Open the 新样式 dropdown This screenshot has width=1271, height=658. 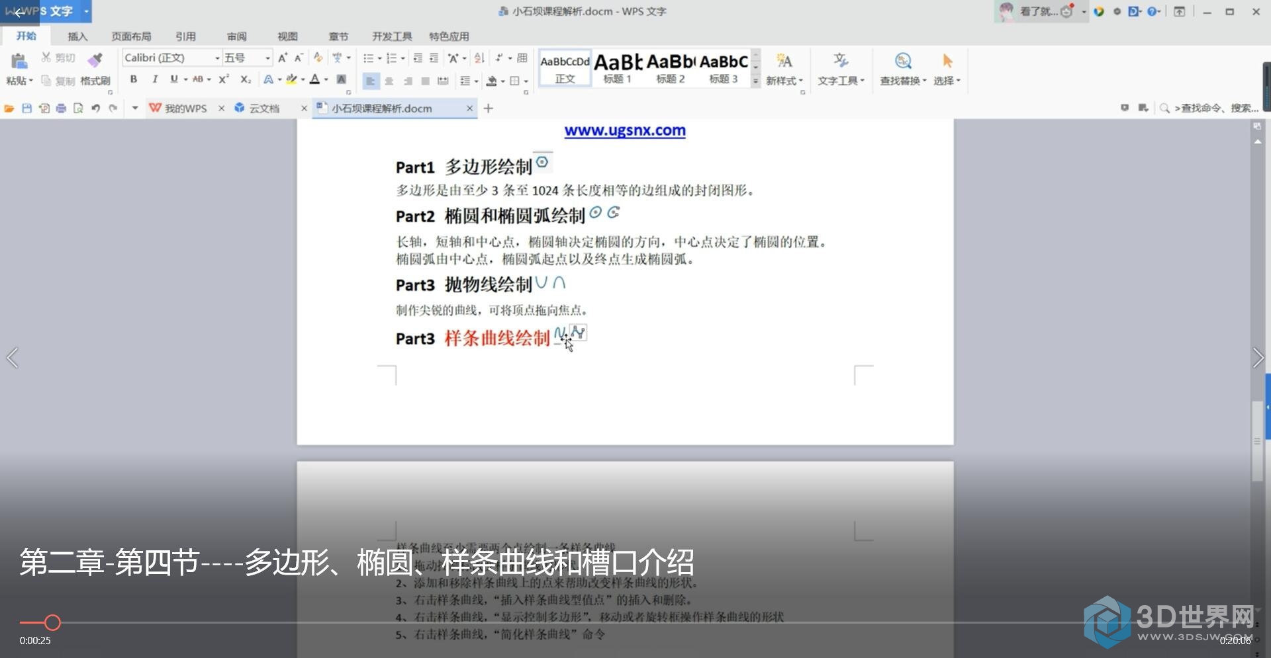click(x=784, y=81)
